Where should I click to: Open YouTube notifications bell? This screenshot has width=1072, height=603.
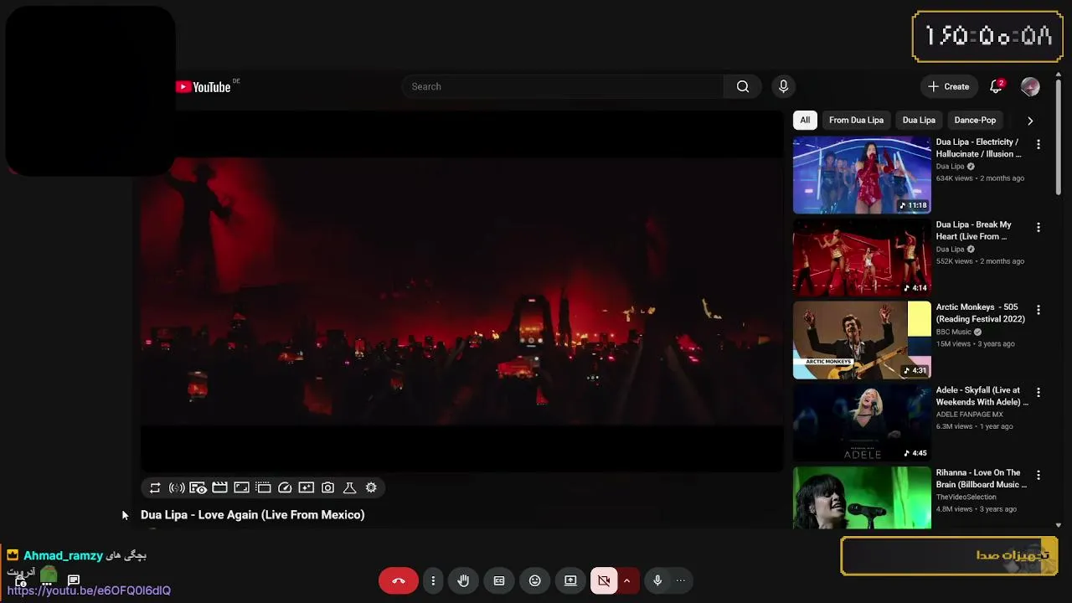tap(997, 86)
